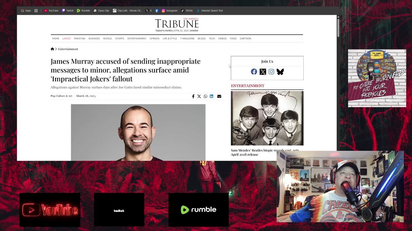Click X icon in Join Us box
The height and width of the screenshot is (231, 412).
(x=263, y=72)
